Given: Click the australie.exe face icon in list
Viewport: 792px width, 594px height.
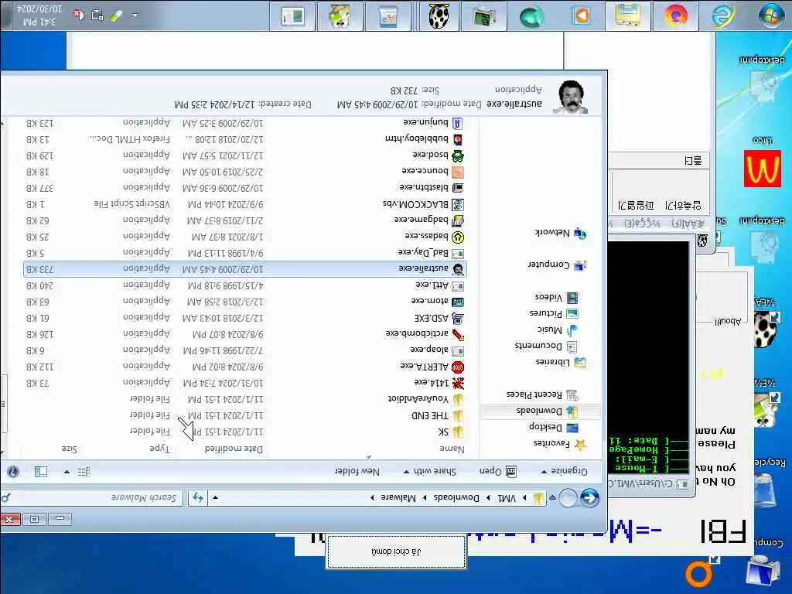Looking at the screenshot, I should pos(458,269).
